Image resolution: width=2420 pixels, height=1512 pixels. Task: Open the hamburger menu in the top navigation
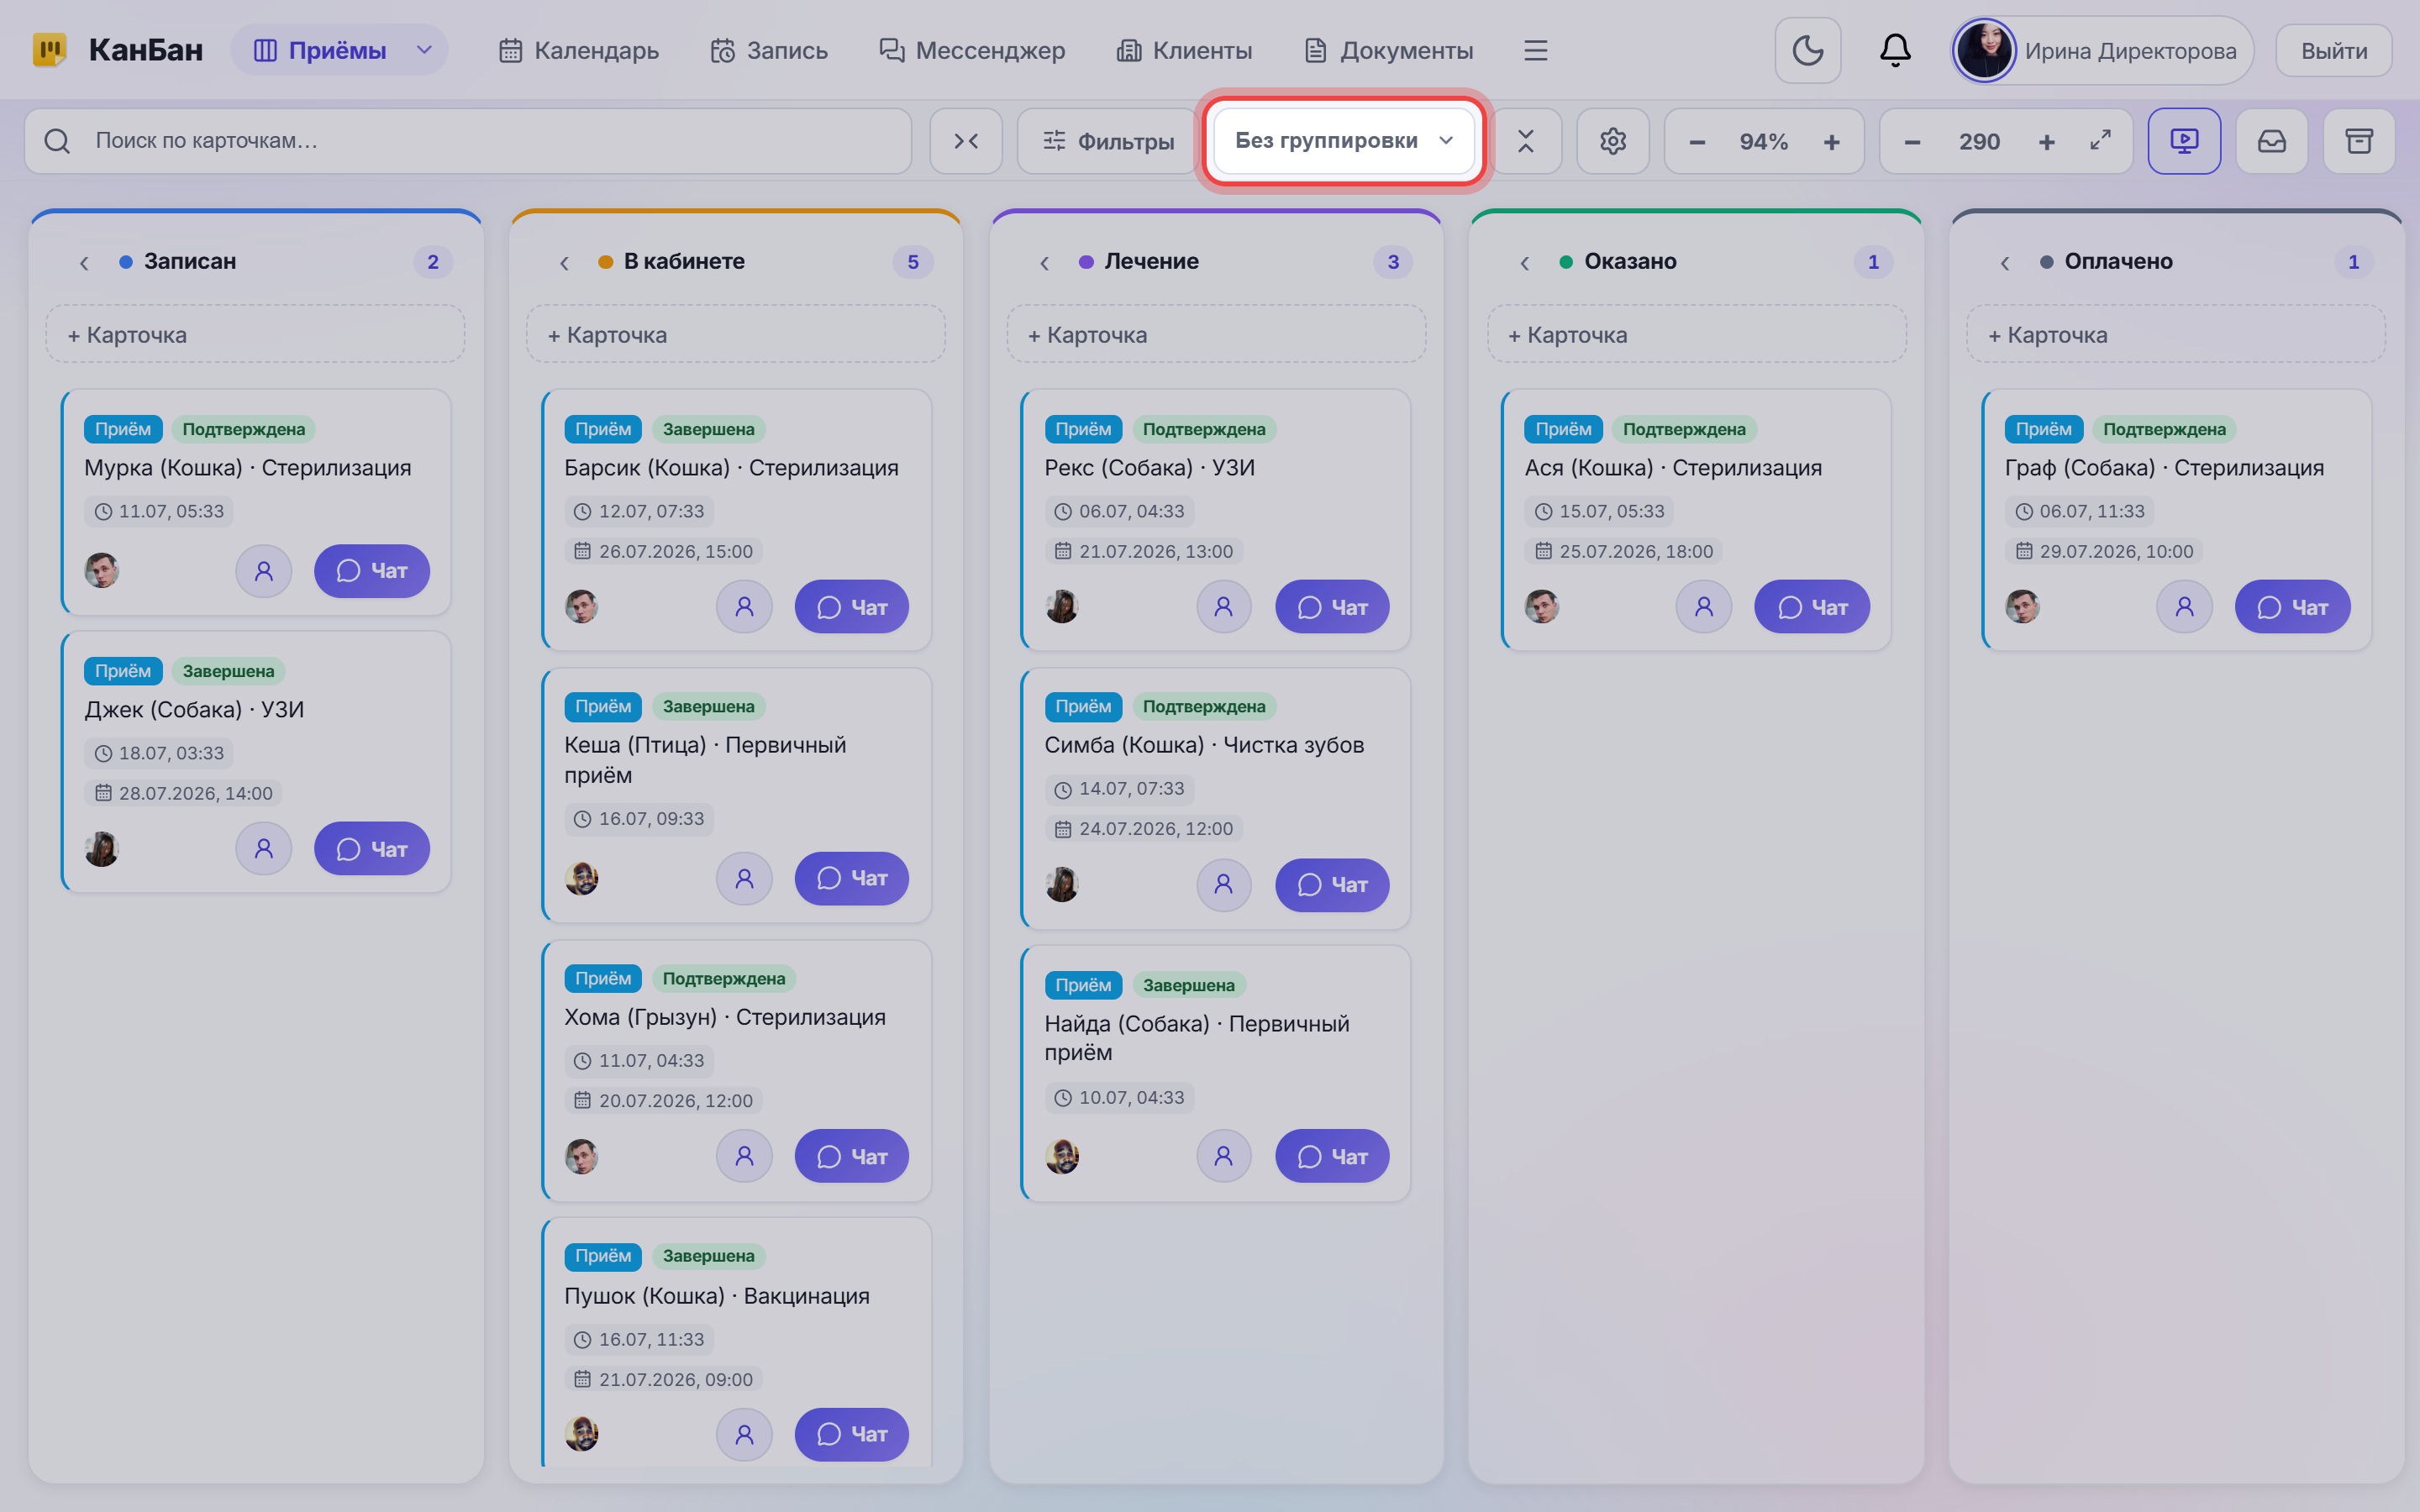(1535, 50)
